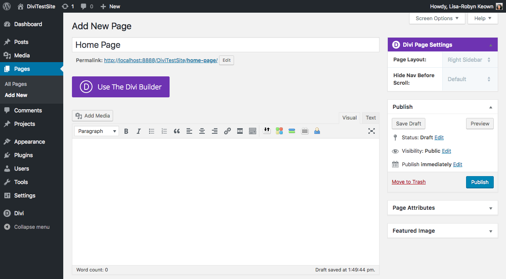Open DiviTestSite site menu in admin bar
The width and height of the screenshot is (506, 279).
pos(36,6)
